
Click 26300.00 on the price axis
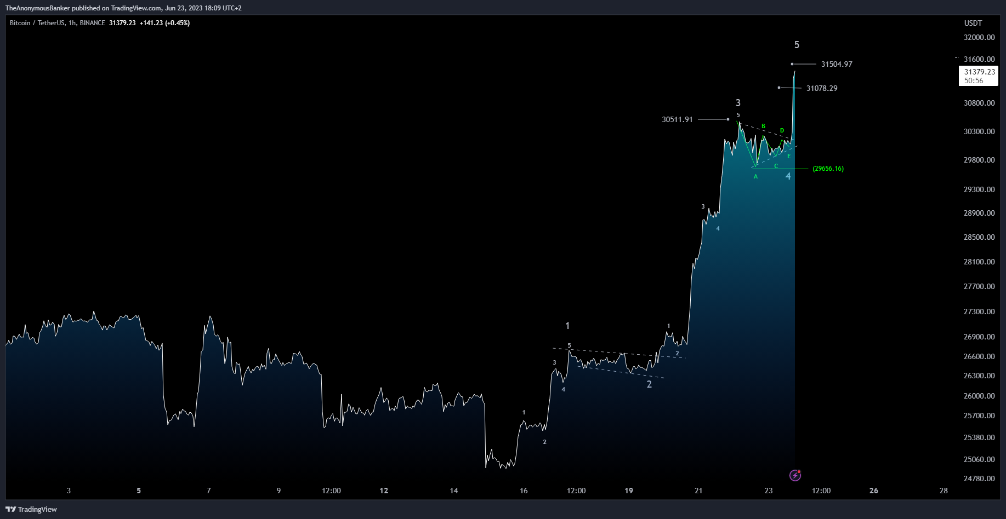(x=979, y=376)
